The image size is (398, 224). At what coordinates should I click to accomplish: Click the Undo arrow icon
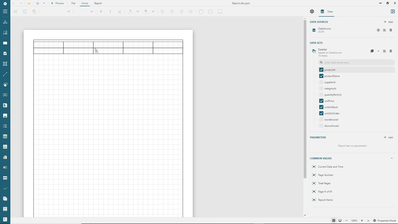[x=13, y=3]
